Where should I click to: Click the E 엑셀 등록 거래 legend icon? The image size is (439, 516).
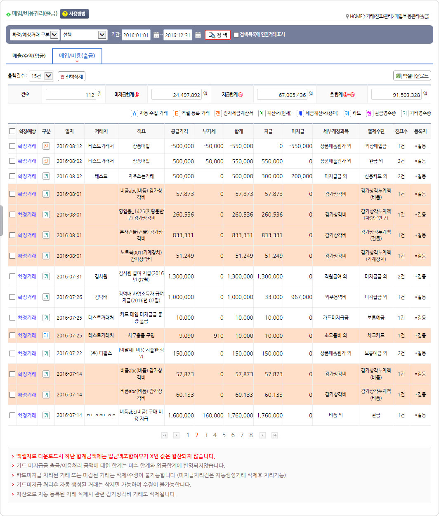pyautogui.click(x=176, y=113)
